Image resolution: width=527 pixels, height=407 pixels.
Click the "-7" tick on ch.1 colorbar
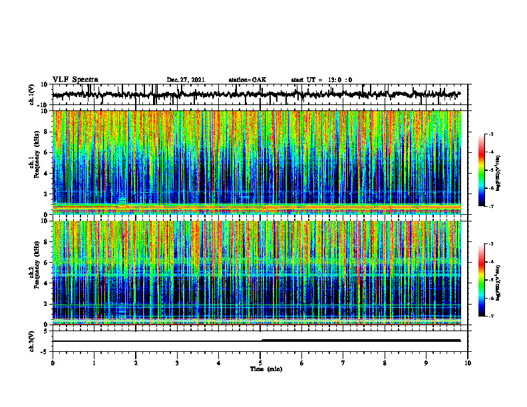coord(491,206)
